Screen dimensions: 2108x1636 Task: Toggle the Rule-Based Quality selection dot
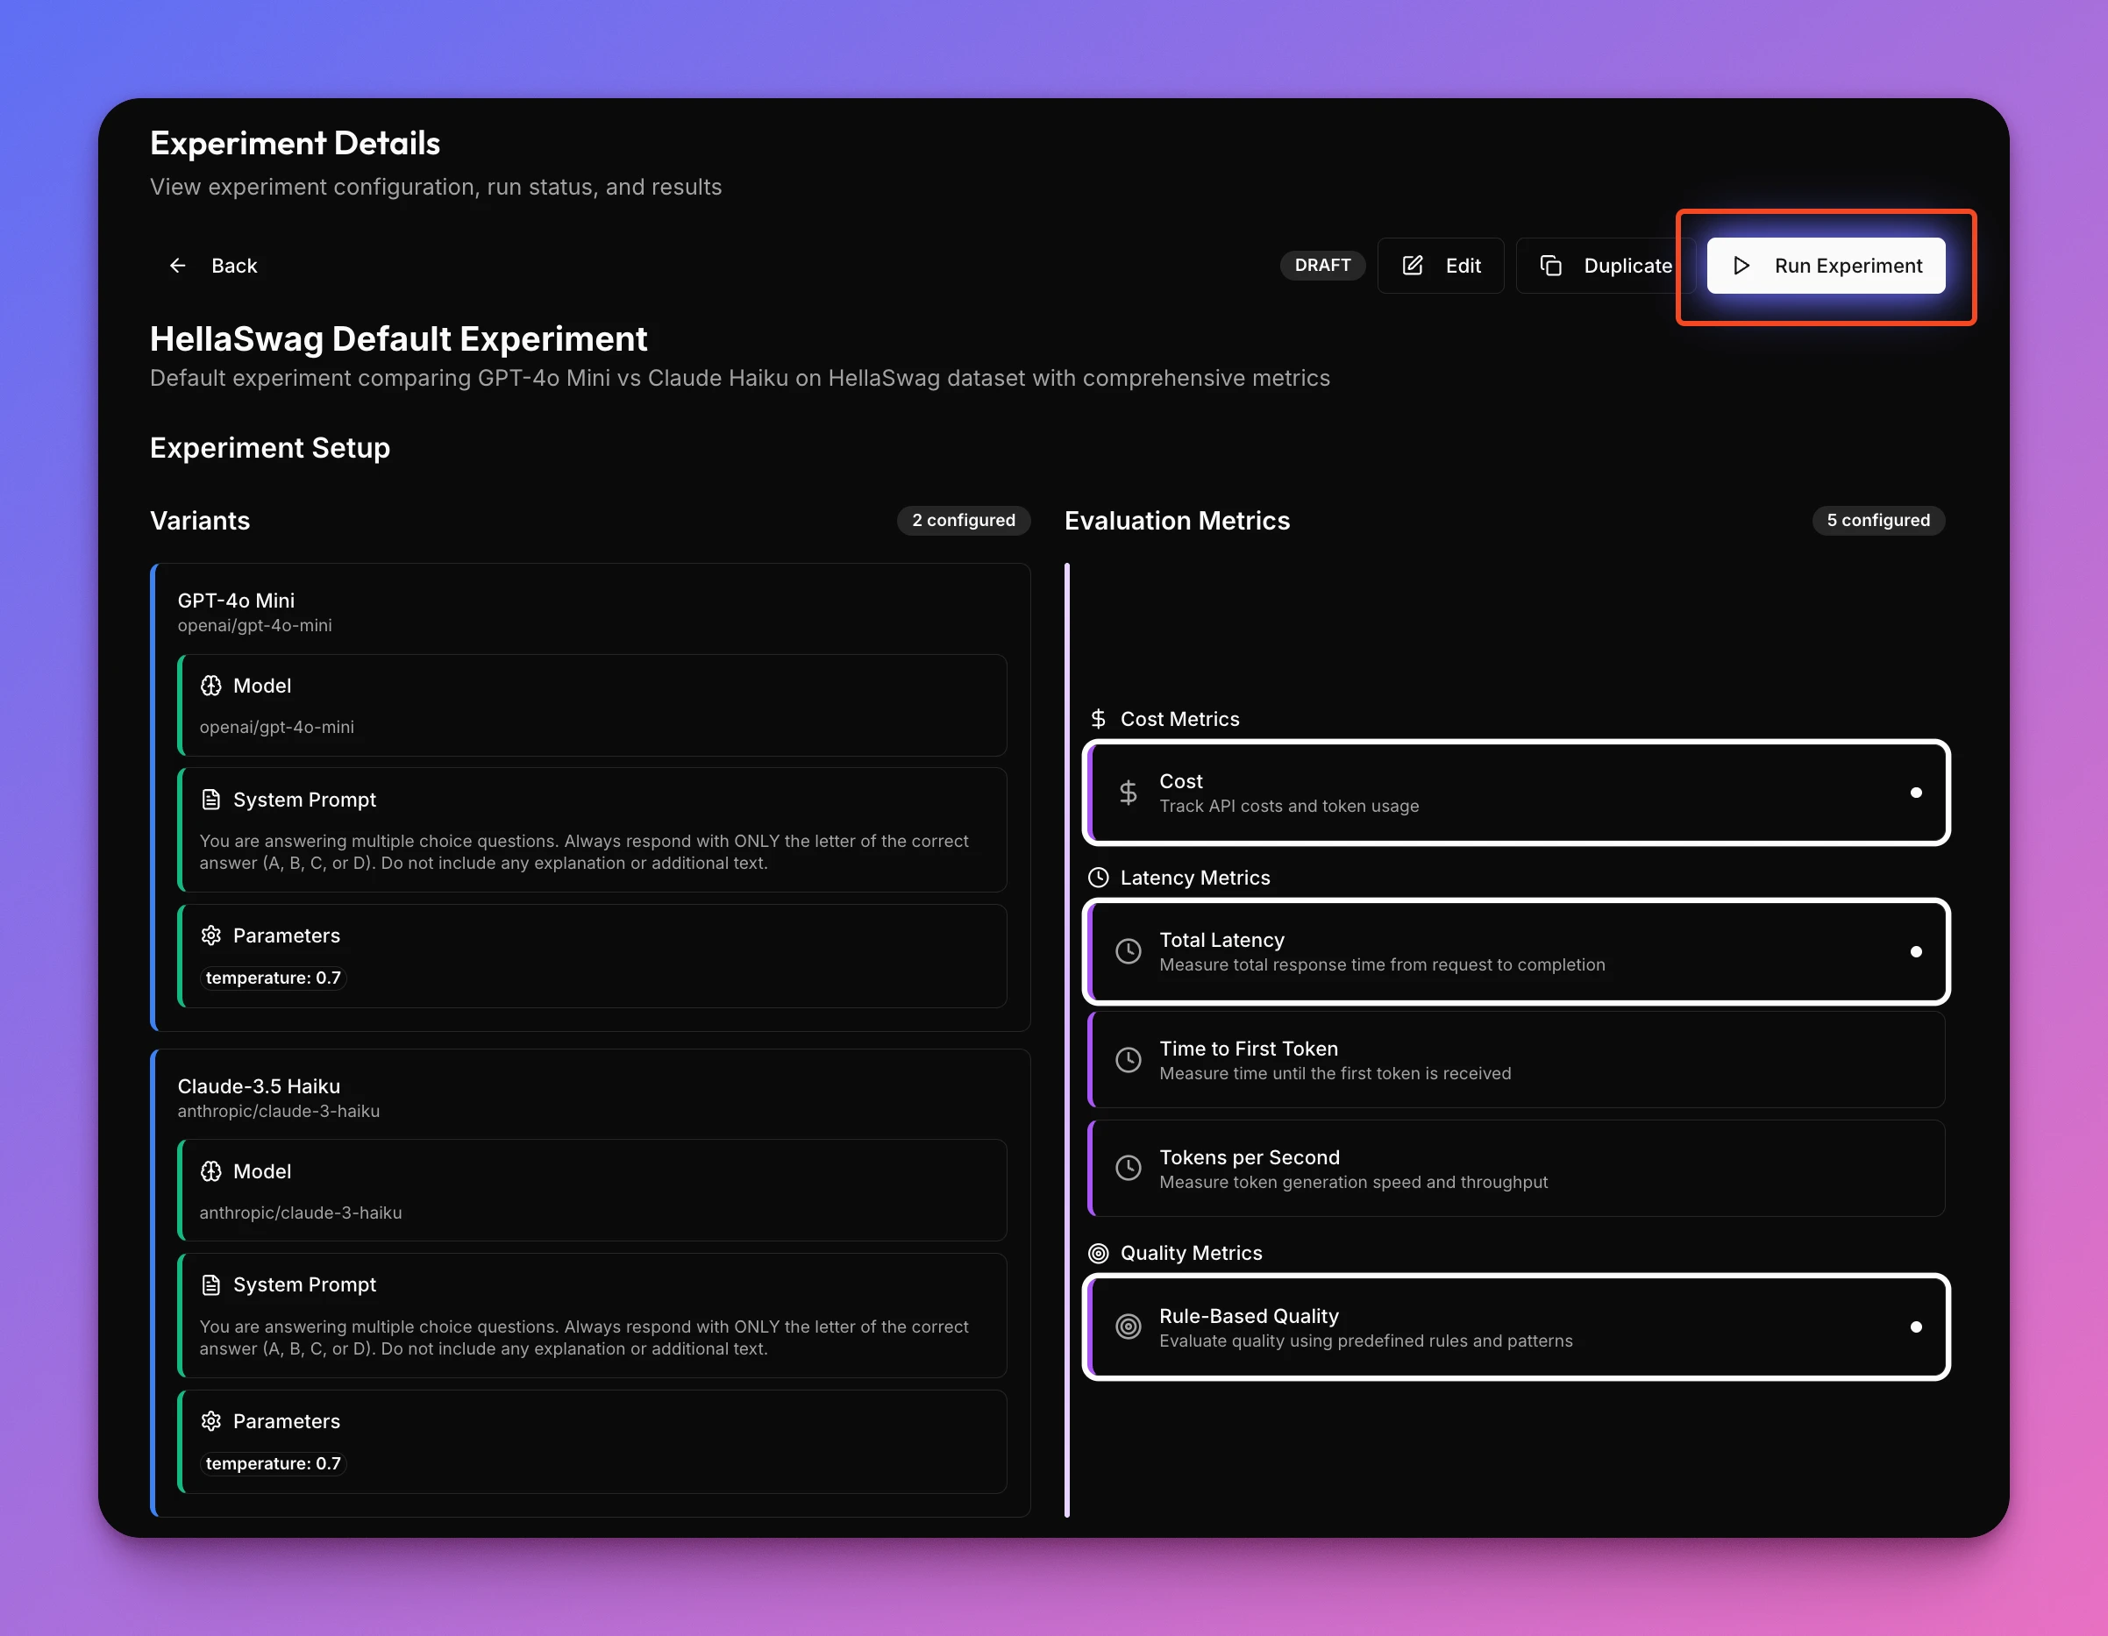1915,1327
